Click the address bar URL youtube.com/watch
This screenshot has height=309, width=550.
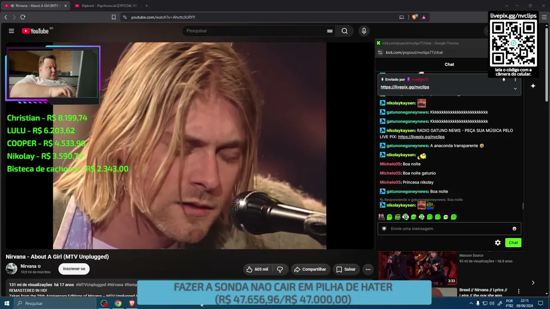[x=163, y=17]
